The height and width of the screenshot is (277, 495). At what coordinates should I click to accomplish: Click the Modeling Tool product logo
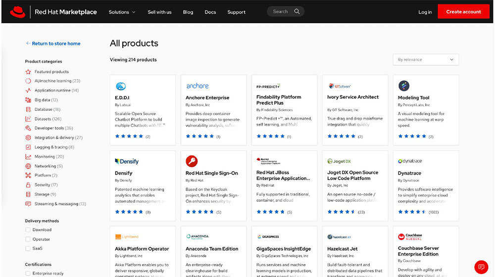(x=403, y=86)
